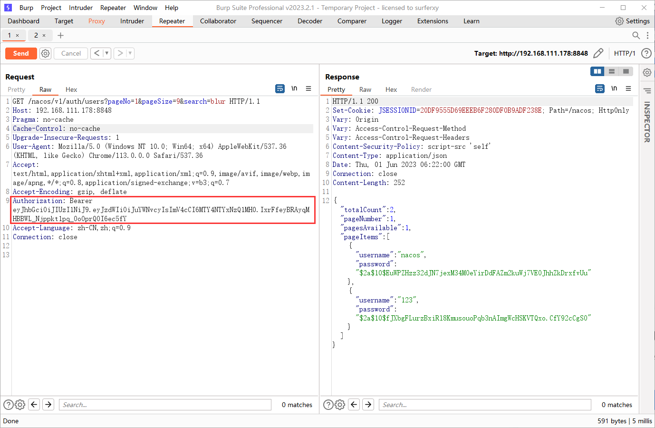655x428 pixels.
Task: Close Repeater tab 1
Action: pos(18,36)
